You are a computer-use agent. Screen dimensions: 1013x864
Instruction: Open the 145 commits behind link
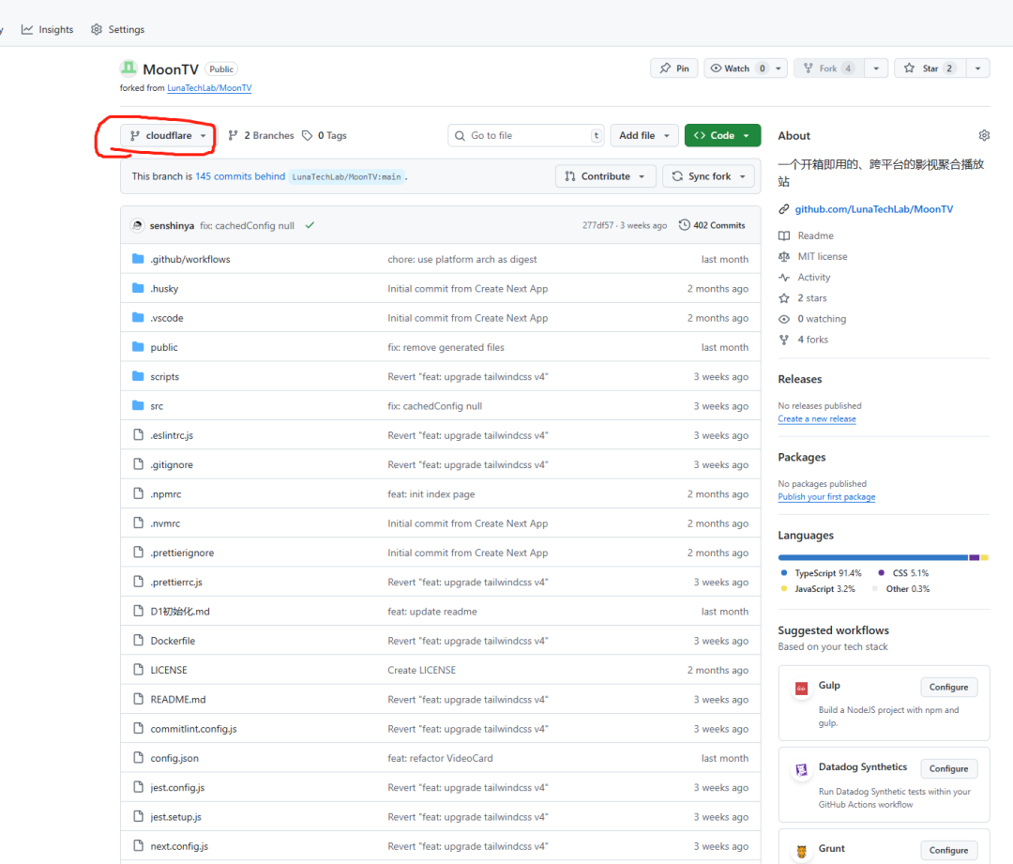[239, 176]
